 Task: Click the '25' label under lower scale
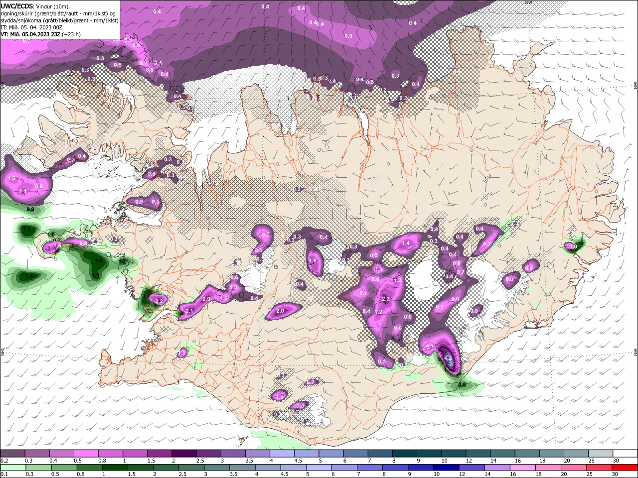coord(590,475)
